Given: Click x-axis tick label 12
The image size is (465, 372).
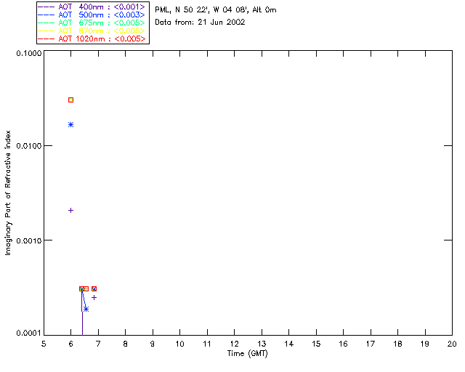Looking at the screenshot, I should [x=234, y=344].
